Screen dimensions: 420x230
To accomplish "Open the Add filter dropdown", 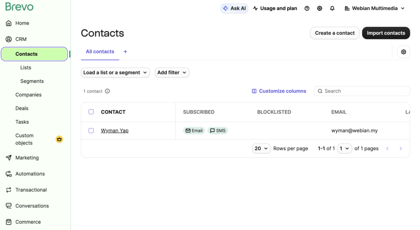I will pos(172,73).
